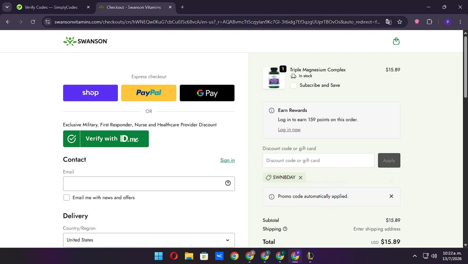Choose Google Pay express checkout

tap(207, 93)
